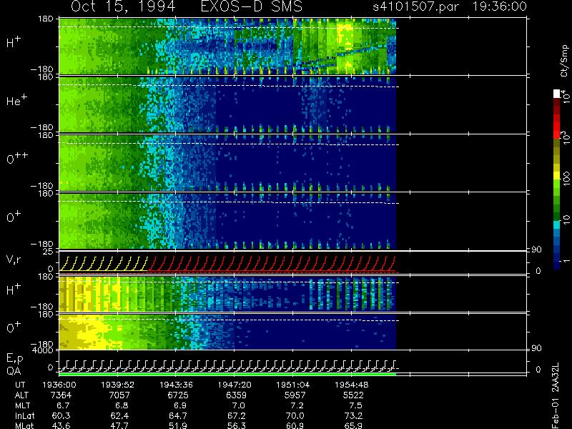572x429 pixels.
Task: Click the "Ct/Smp" color scale caption
Action: 564,61
